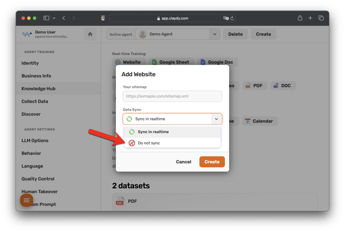
Task: Click the Safari share icon
Action: pos(300,18)
